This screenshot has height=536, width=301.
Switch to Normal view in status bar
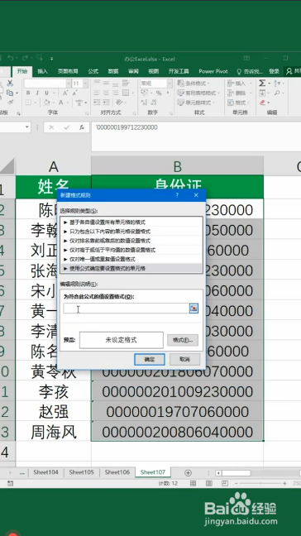[x=193, y=483]
